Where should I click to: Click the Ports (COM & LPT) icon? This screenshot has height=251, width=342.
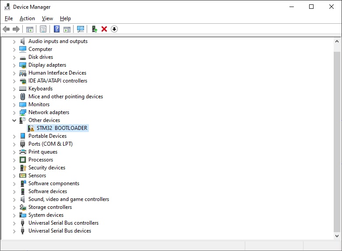pos(22,144)
